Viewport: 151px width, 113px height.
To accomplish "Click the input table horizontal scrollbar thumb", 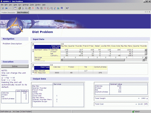I will [x=94, y=60].
